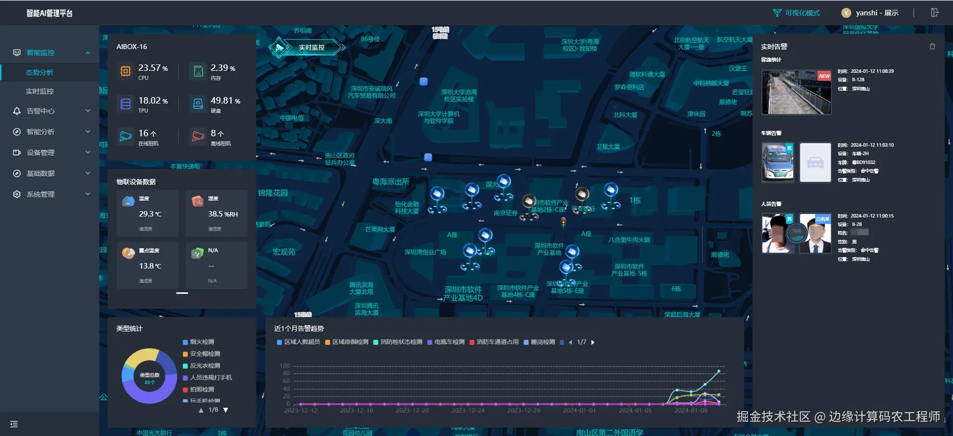Click blue square marker above 粤海派出所

click(x=428, y=157)
